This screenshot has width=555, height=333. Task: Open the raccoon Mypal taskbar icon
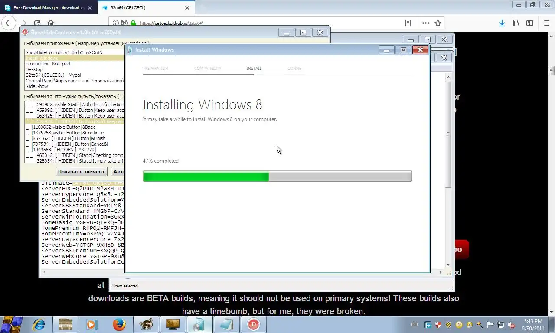[x=146, y=324]
